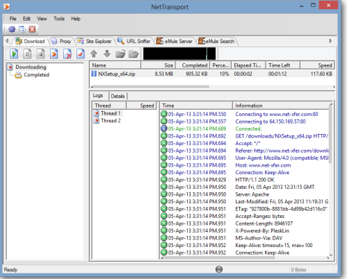The width and height of the screenshot is (347, 279).
Task: Open the File menu
Action: tap(13, 19)
